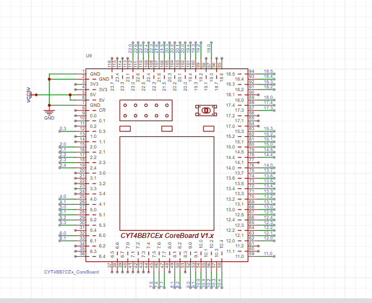
Task: Select the junction dot at pin 7 GND wire
Action: (49, 105)
